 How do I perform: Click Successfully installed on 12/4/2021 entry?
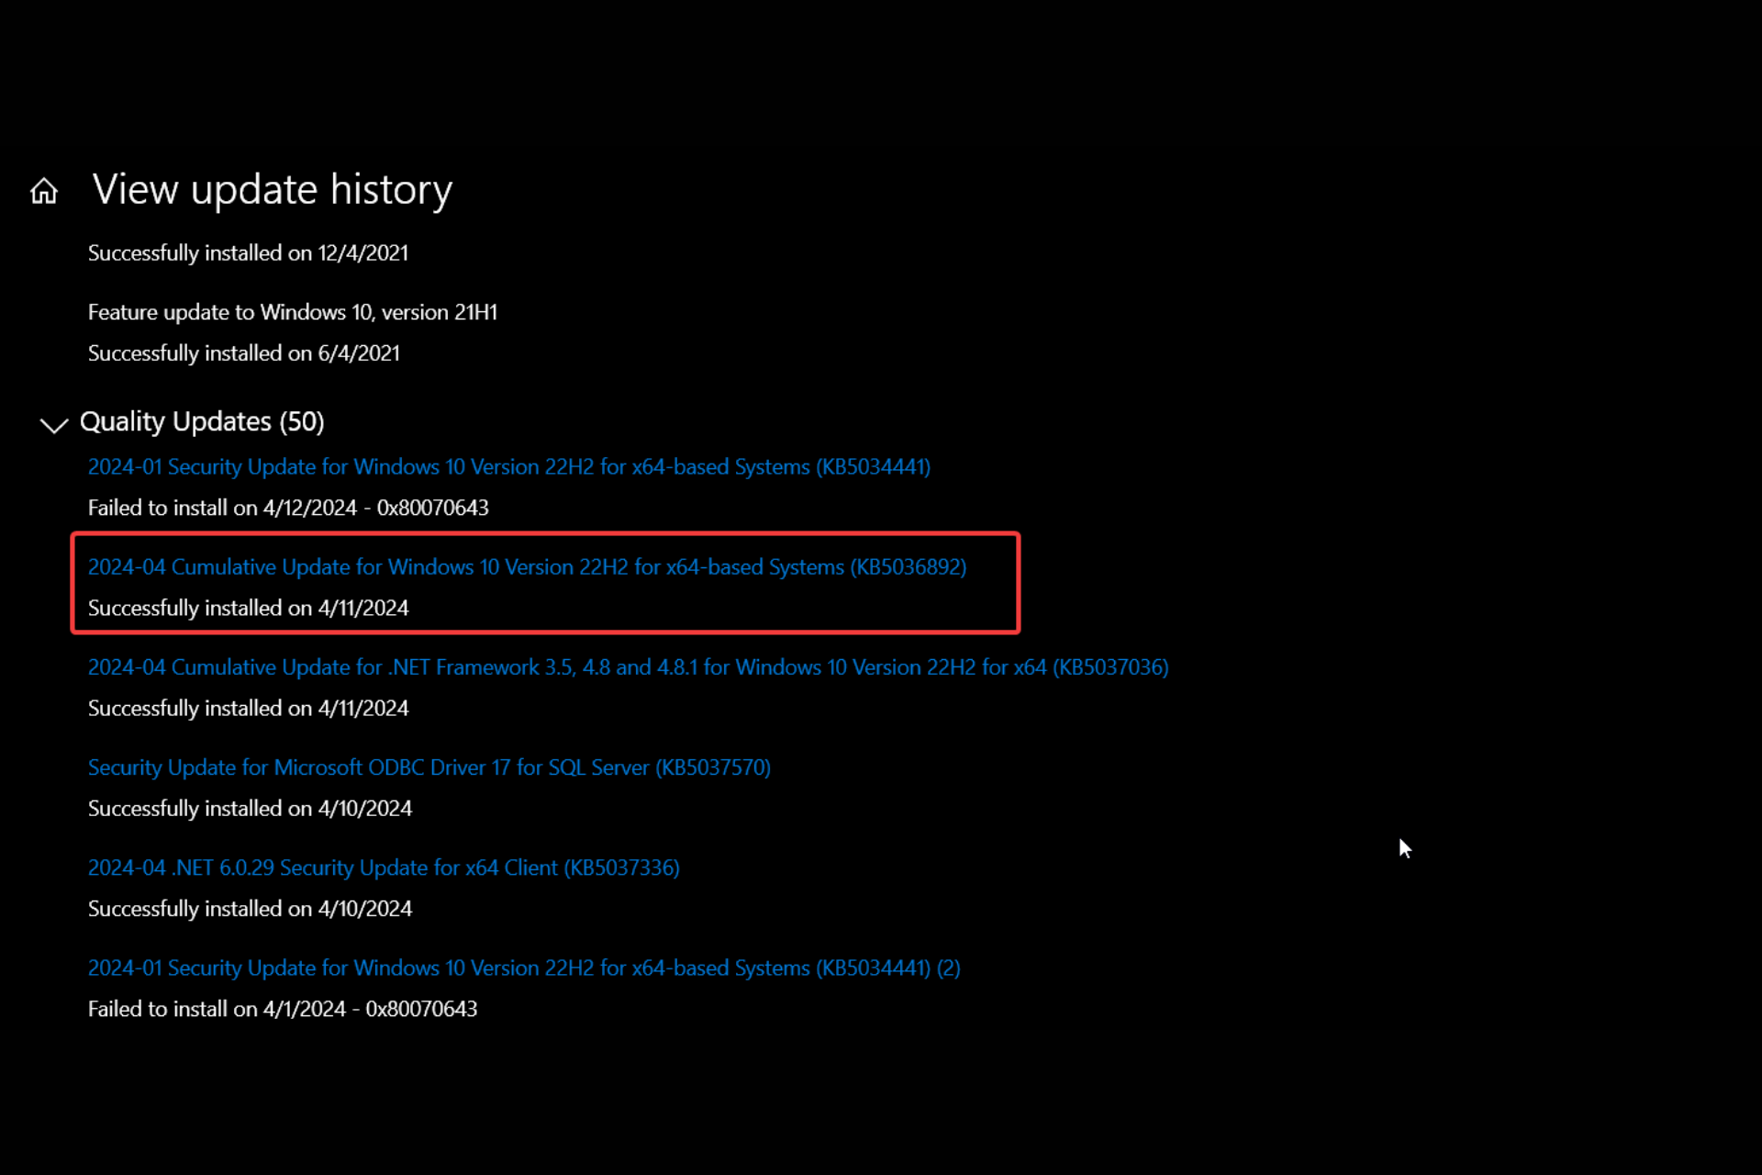click(248, 252)
